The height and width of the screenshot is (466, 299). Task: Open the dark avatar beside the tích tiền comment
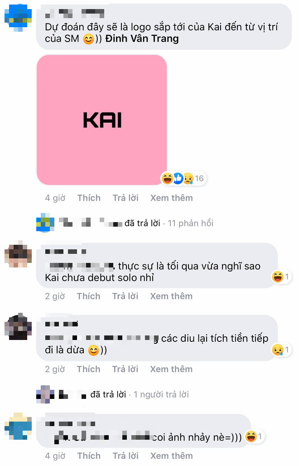pos(18,327)
